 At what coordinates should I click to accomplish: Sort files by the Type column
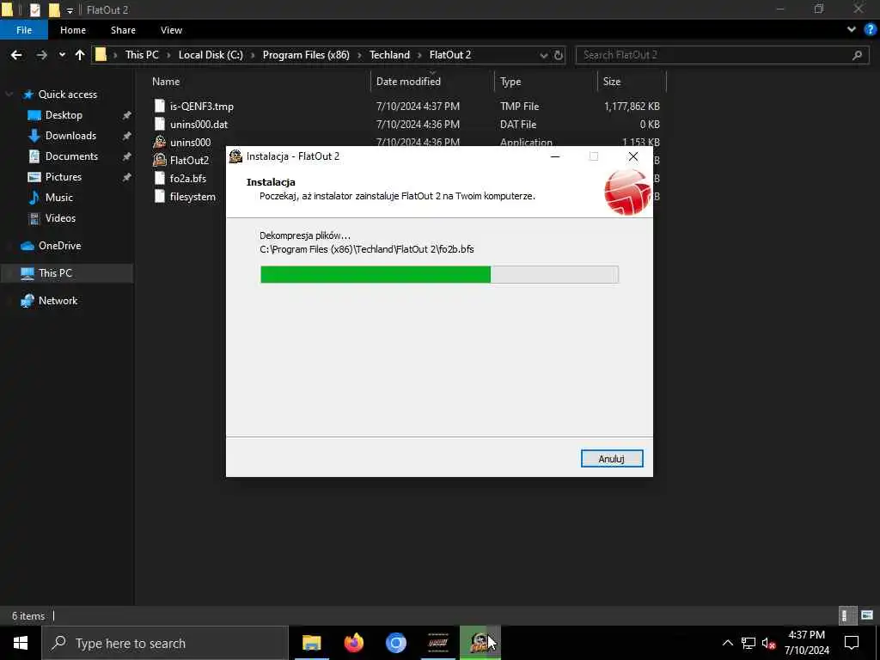point(510,82)
